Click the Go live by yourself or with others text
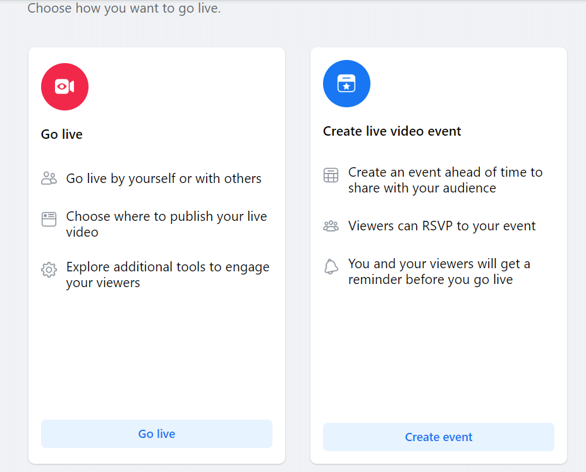Screen dimensions: 586x472 (164, 179)
